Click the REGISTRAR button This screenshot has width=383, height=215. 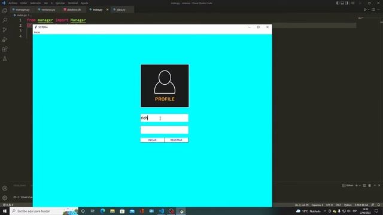176,140
